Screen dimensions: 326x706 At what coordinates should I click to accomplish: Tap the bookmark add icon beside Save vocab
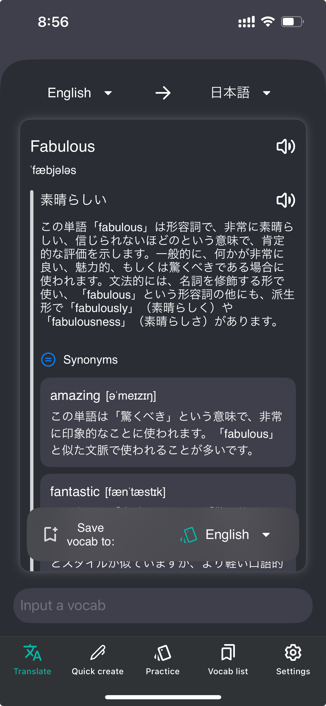(51, 534)
